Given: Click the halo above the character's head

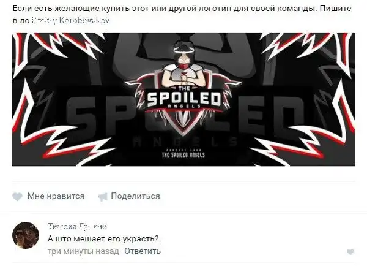Looking at the screenshot, I should (x=183, y=50).
